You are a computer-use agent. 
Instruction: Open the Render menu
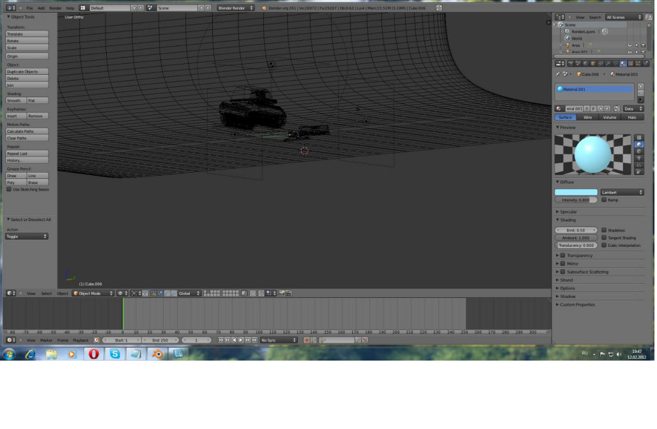pos(56,8)
